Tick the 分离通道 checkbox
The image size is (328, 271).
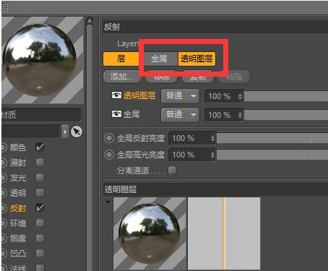tap(172, 170)
